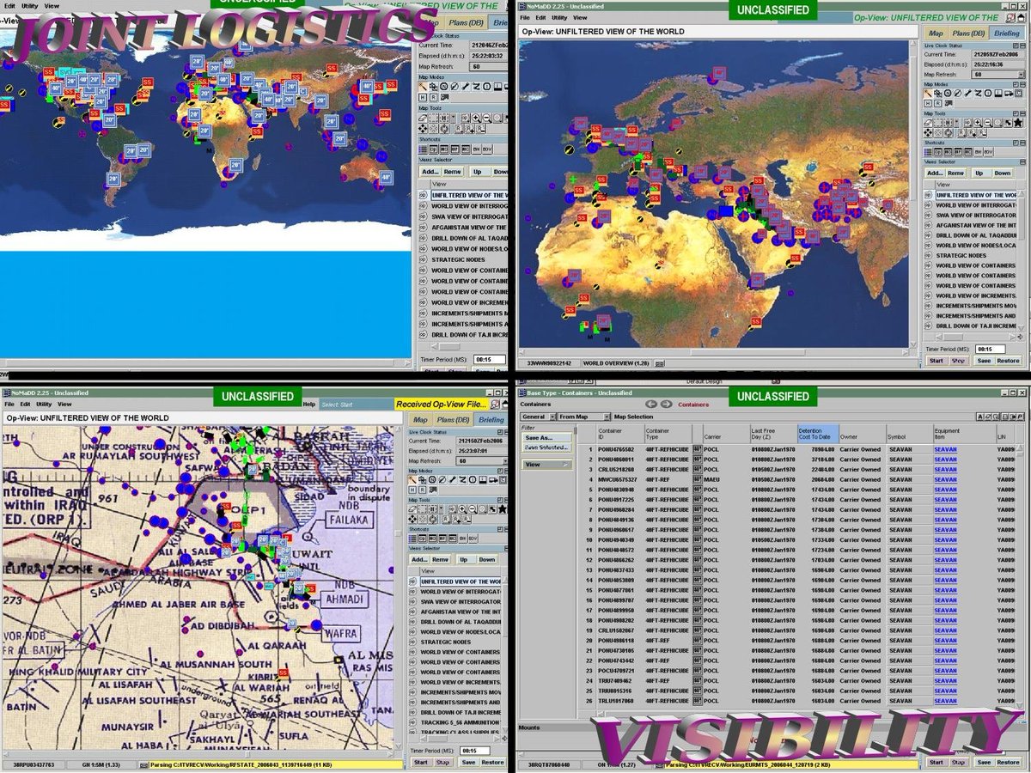Click the back arrow in Containers window

point(650,404)
